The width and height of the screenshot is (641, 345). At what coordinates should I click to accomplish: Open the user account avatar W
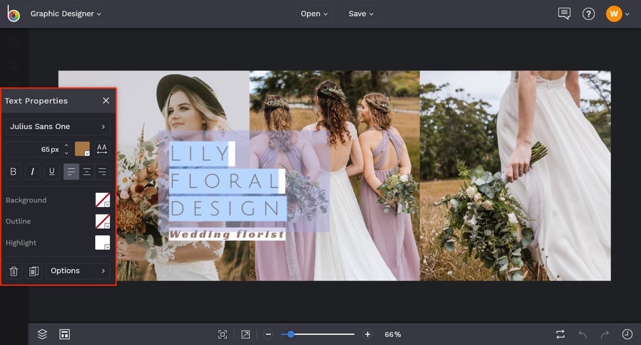coord(614,14)
